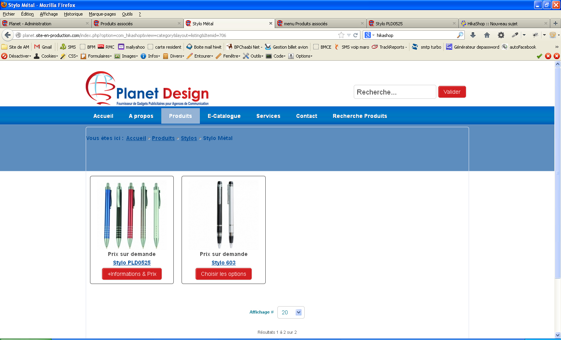This screenshot has height=340, width=561.
Task: Follow the Stylos breadcrumb link
Action: [x=189, y=138]
